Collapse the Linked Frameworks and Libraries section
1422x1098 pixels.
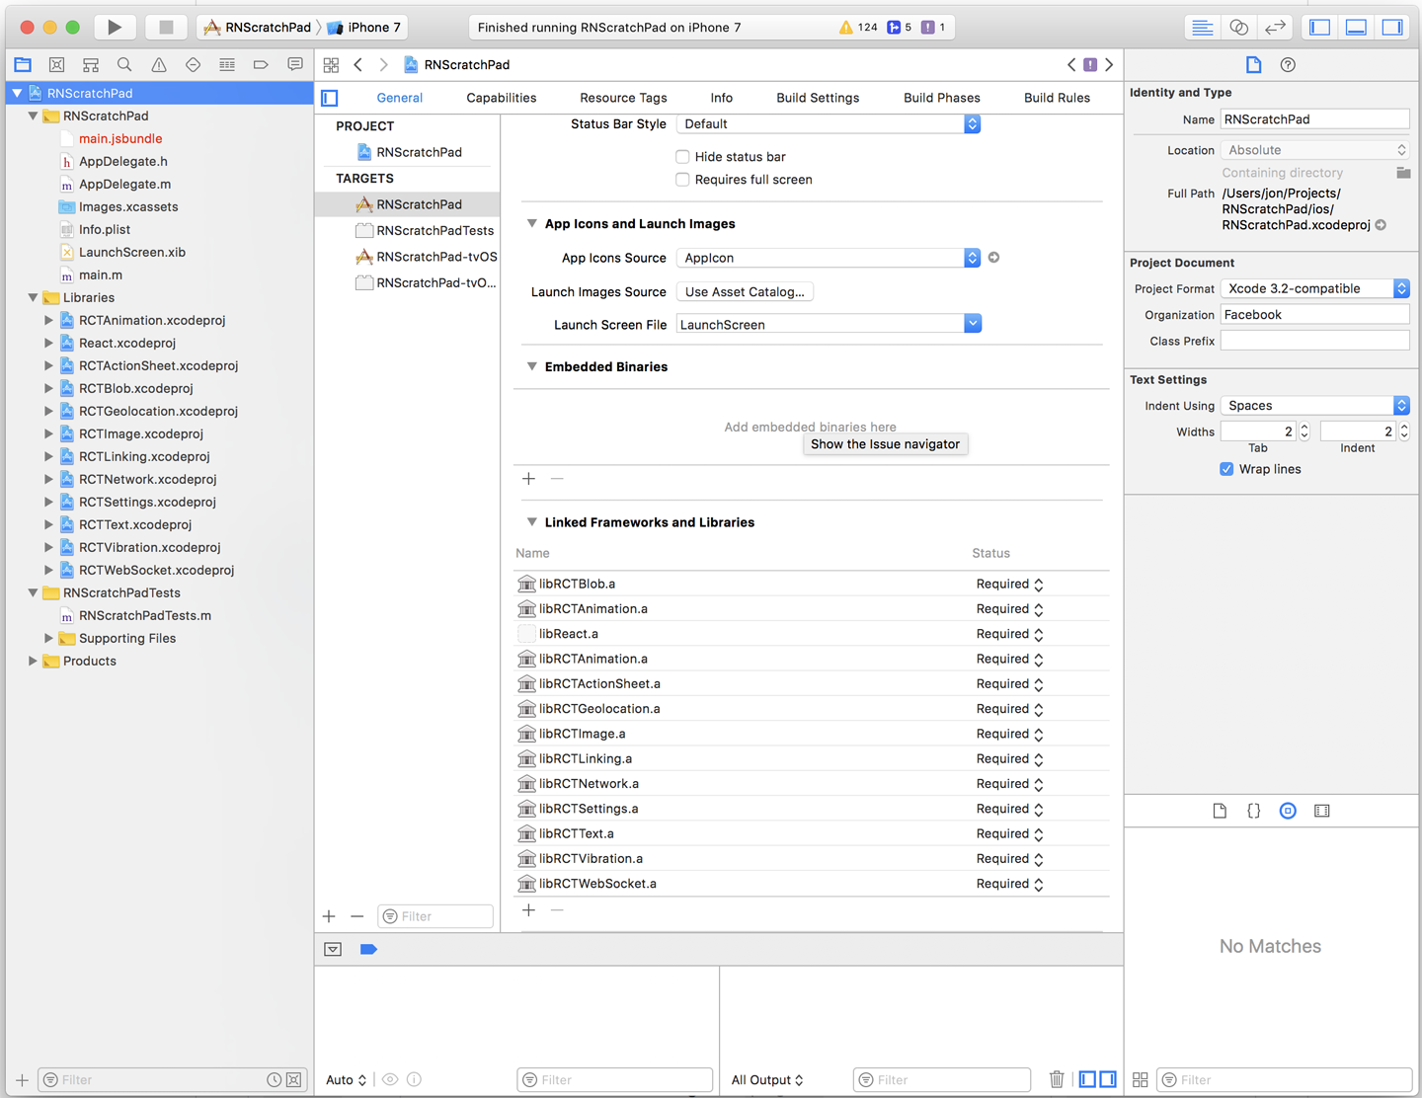coord(532,522)
